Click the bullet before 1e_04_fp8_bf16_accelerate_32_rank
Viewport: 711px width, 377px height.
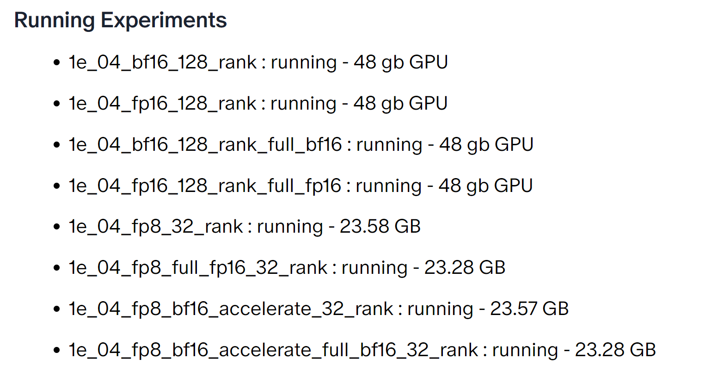click(57, 309)
